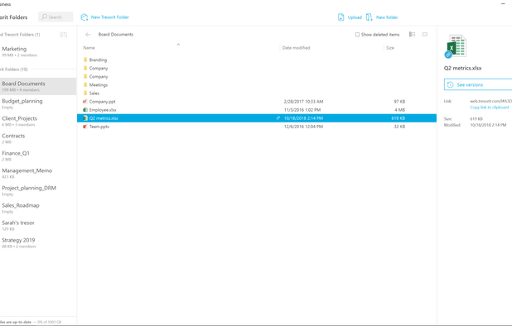Click the 2/28/2017 10:33 AM date cell
The height and width of the screenshot is (326, 512).
304,102
